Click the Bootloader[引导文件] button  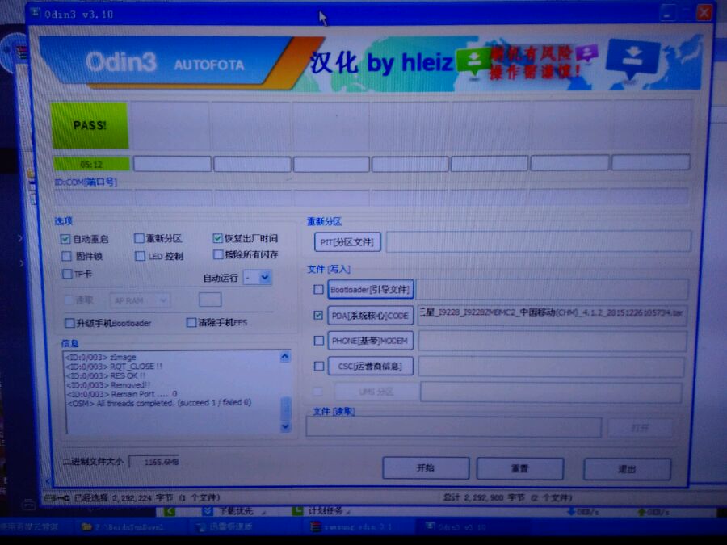(370, 290)
